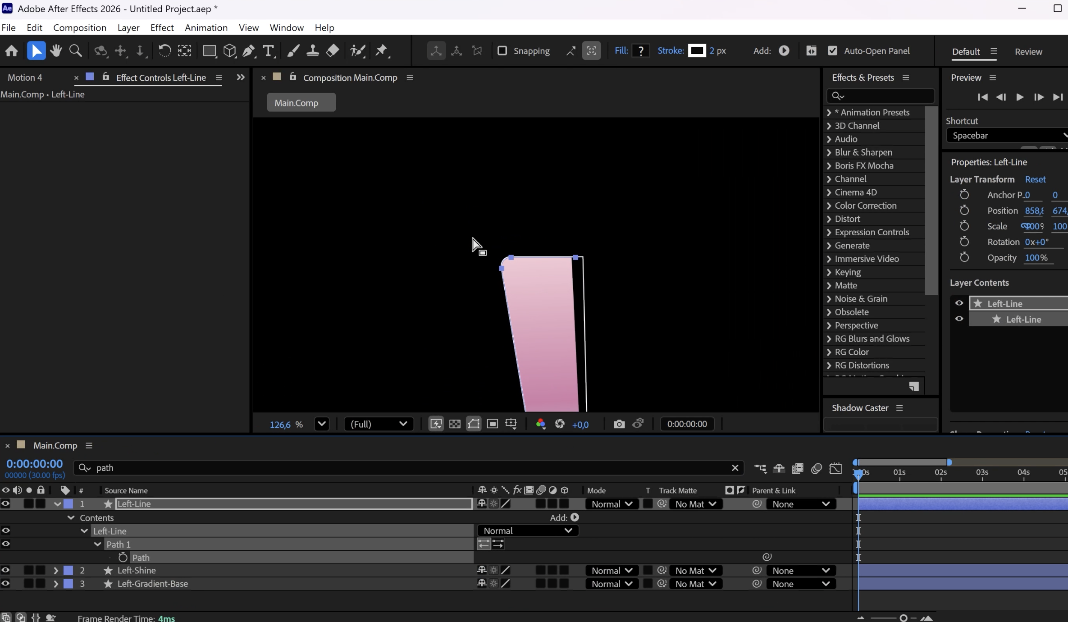The width and height of the screenshot is (1068, 622).
Task: Toggle the Snapping checkbox
Action: (x=502, y=51)
